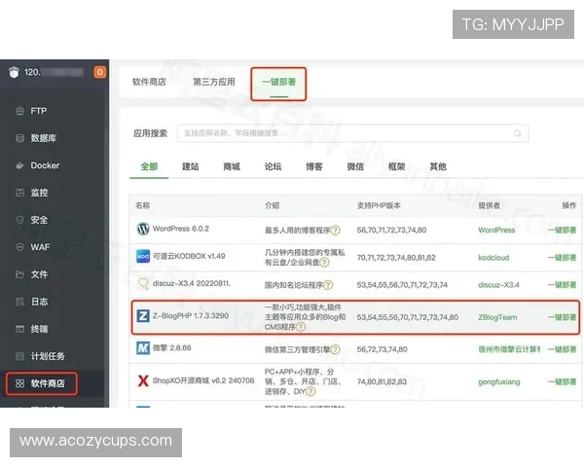
Task: Open the ZBlogTeam provider link
Action: click(497, 317)
